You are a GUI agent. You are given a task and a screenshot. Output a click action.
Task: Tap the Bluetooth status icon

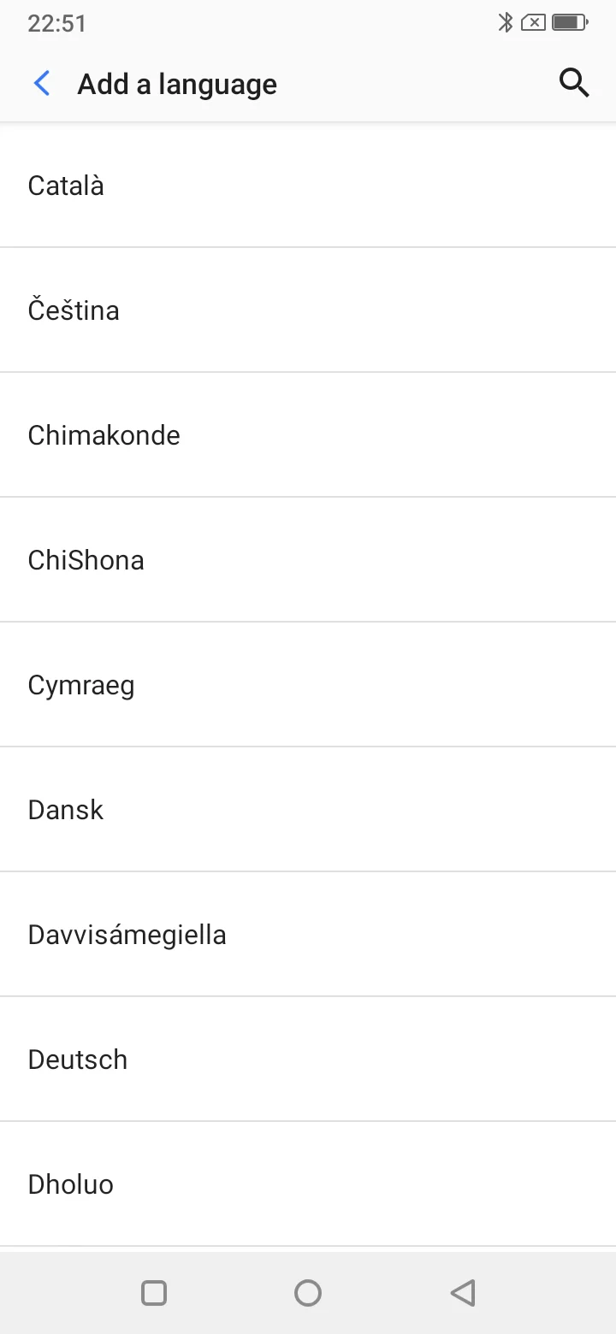(x=506, y=23)
